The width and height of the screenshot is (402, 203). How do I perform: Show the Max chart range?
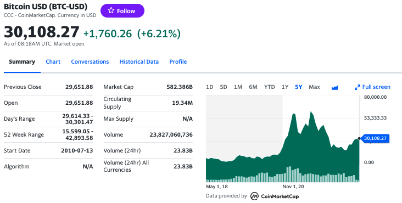click(314, 87)
